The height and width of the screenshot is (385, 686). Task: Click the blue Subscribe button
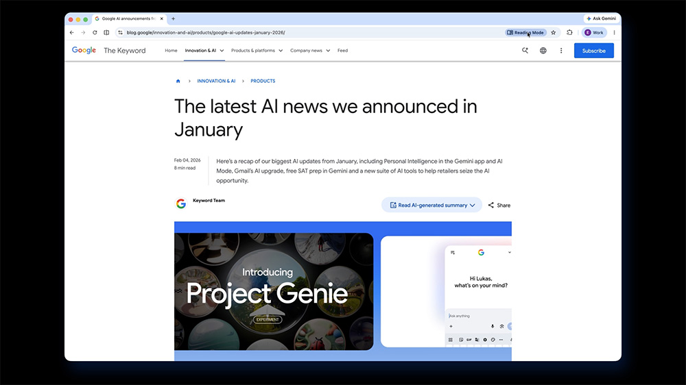tap(593, 51)
